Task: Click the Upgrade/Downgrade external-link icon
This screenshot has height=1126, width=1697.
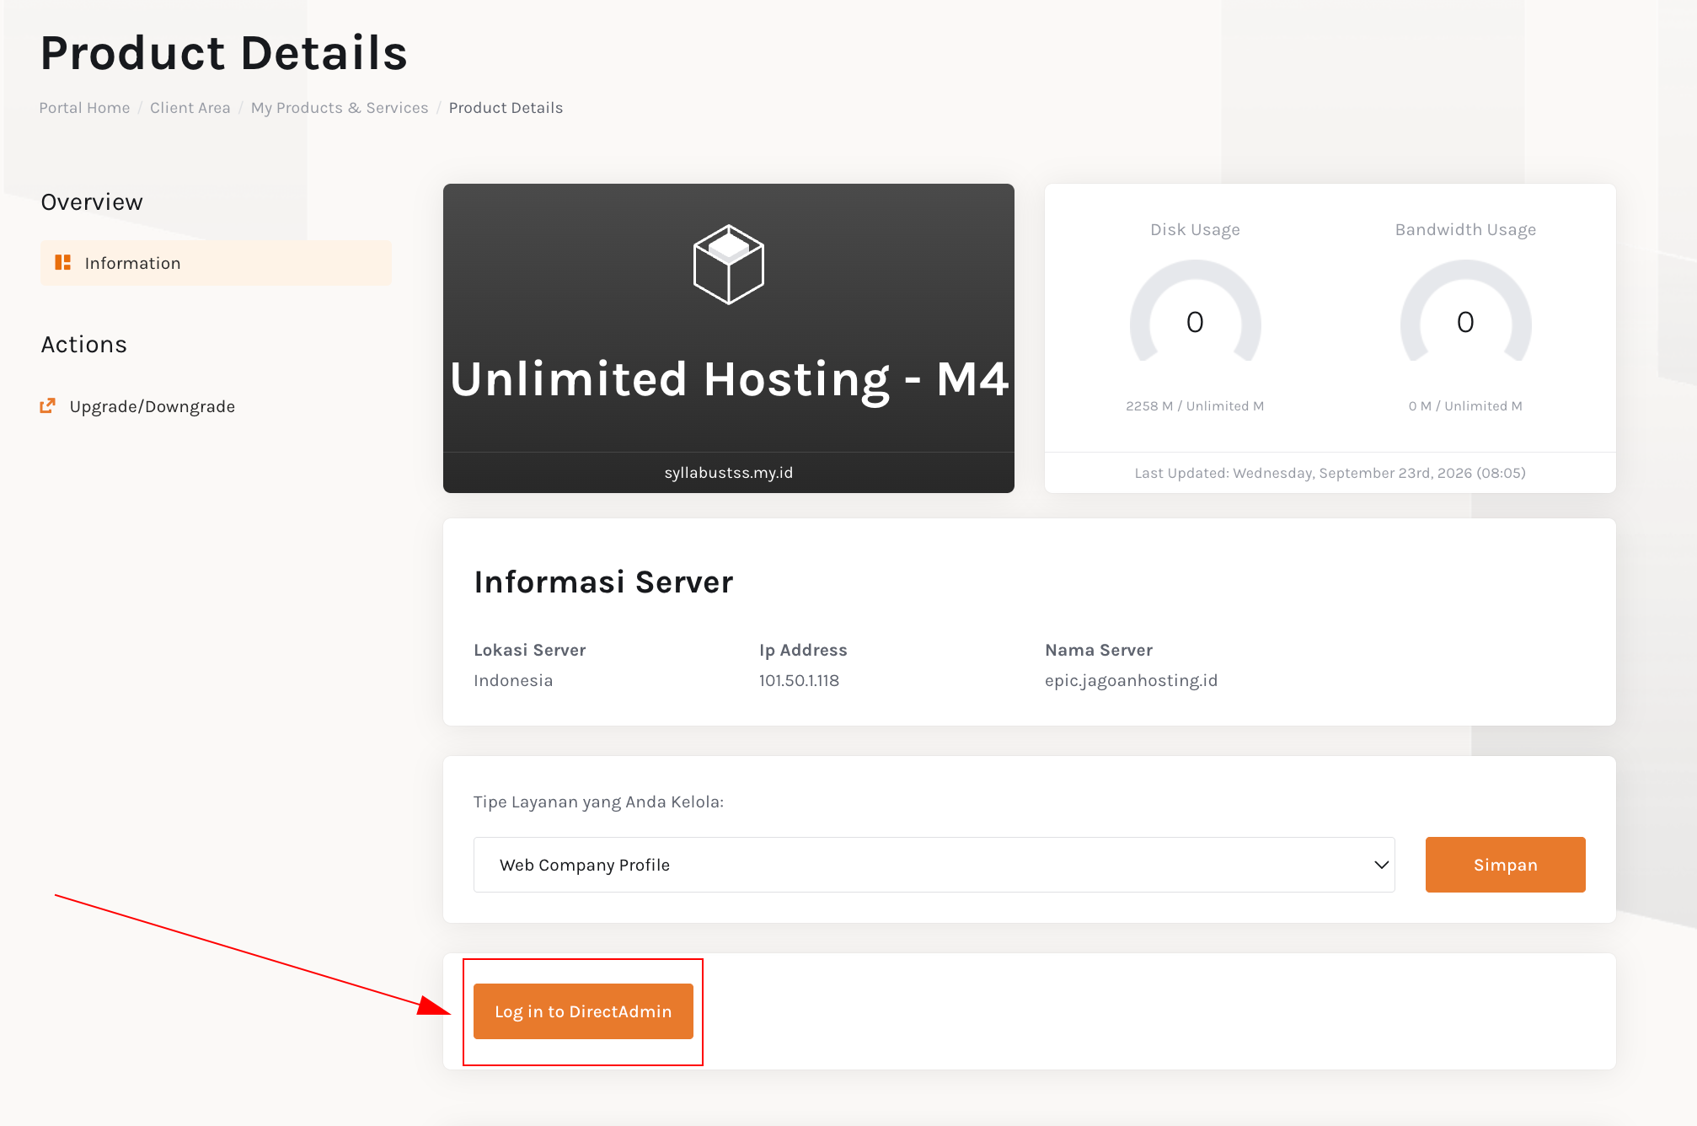Action: click(x=48, y=406)
